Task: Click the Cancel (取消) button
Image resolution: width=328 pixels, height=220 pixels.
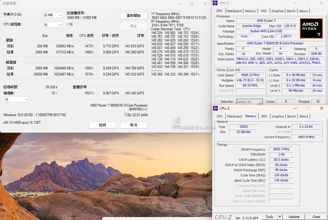Action: 134,125
